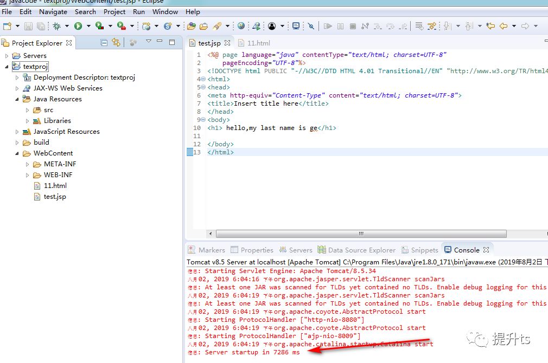548x363 pixels.
Task: Open Project Explorer View Menu triangle
Action: tap(149, 41)
